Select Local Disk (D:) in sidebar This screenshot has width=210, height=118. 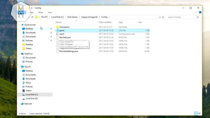pyautogui.click(x=32, y=98)
